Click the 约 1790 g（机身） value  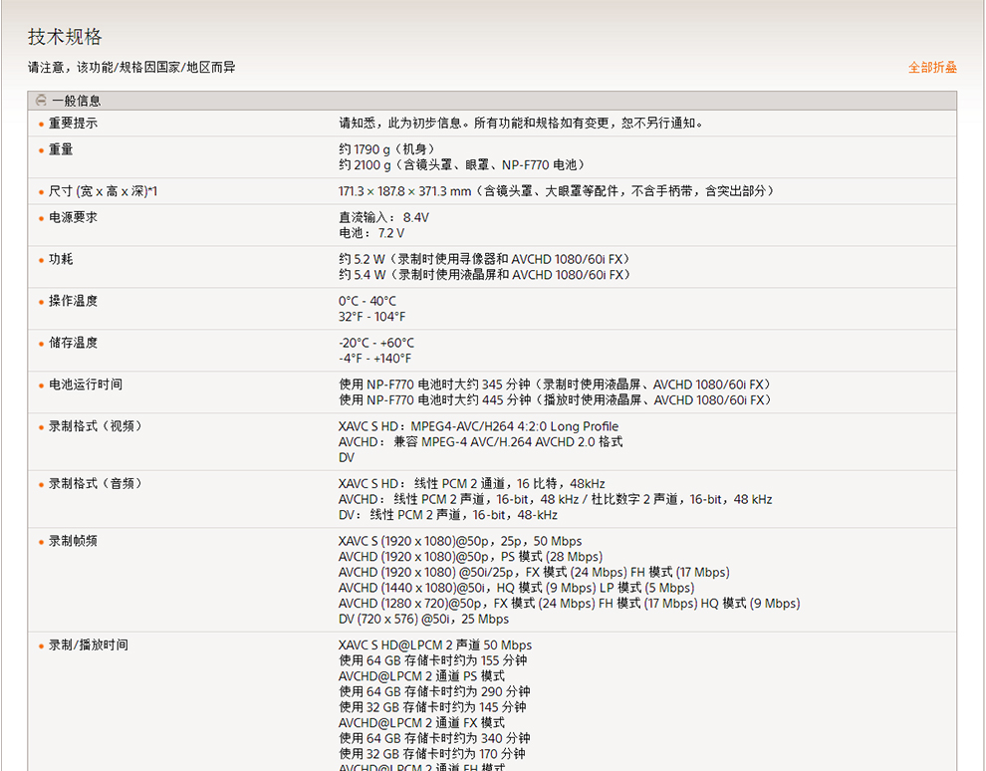click(386, 149)
